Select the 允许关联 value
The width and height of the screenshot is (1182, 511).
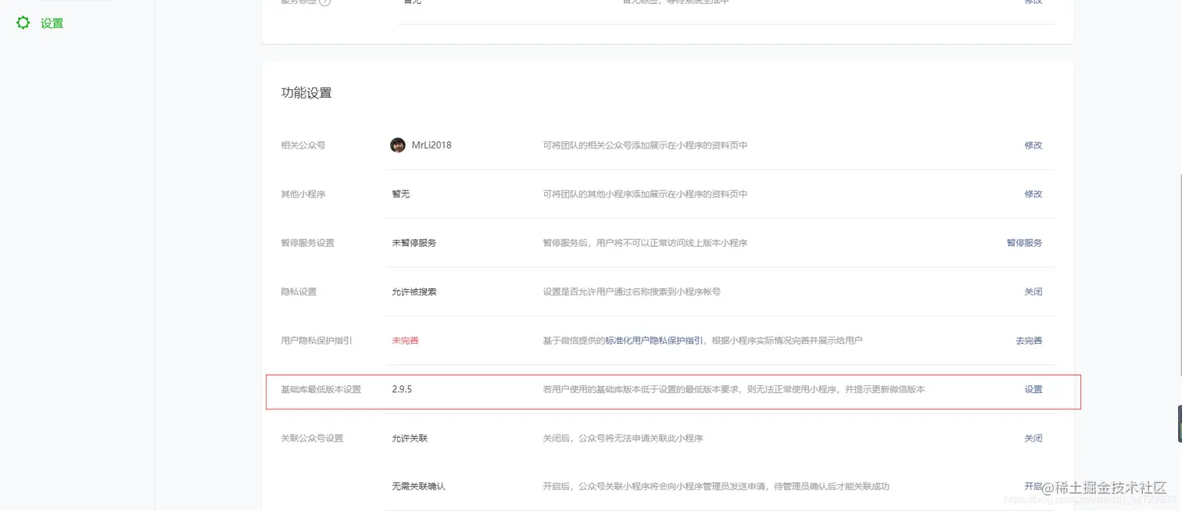click(x=410, y=438)
